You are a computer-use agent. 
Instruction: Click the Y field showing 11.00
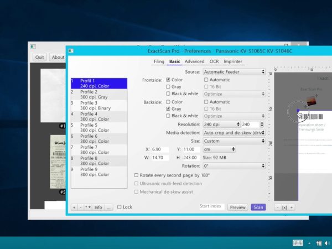(x=191, y=149)
